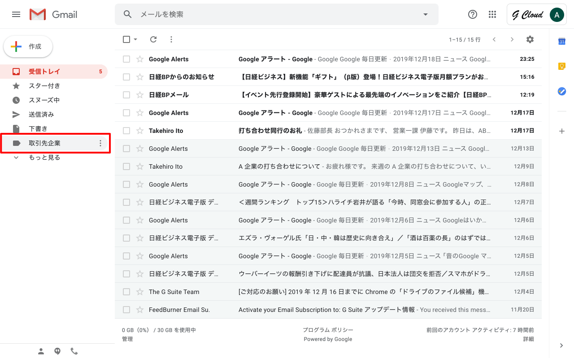574x358 pixels.
Task: Check the 23:25 Google Alerts message
Action: coord(126,59)
